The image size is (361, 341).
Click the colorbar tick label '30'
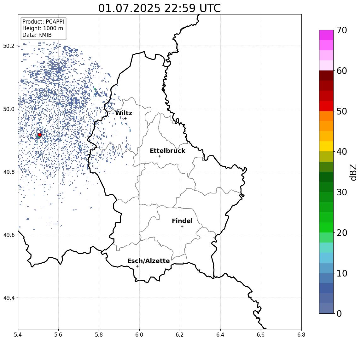(341, 192)
